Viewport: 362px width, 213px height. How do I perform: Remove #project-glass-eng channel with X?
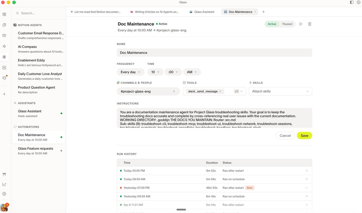174,91
